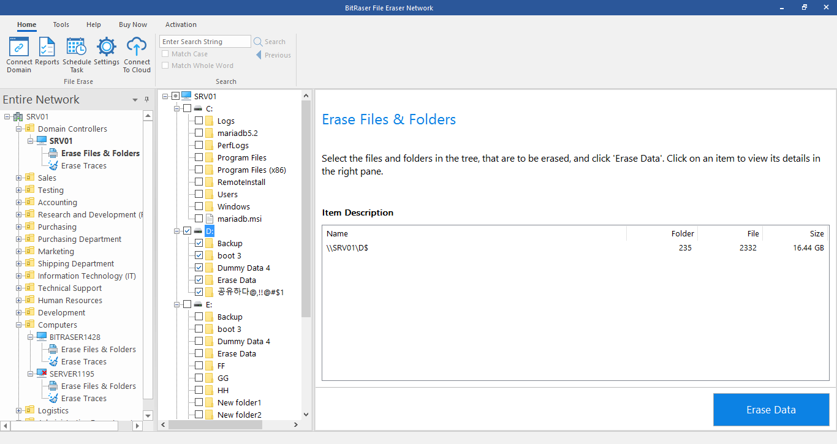Sort by the Name column header
Viewport: 837px width, 444px height.
(x=474, y=233)
